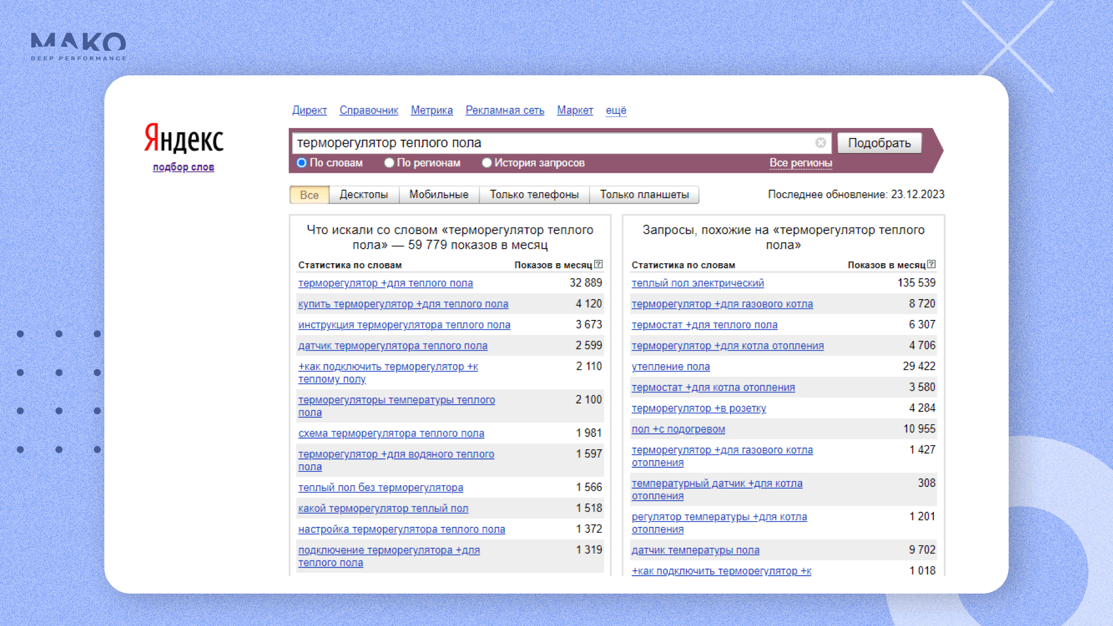This screenshot has height=626, width=1113.
Task: Click the help icon next to left 'Показов в месяц'
Action: [x=598, y=264]
